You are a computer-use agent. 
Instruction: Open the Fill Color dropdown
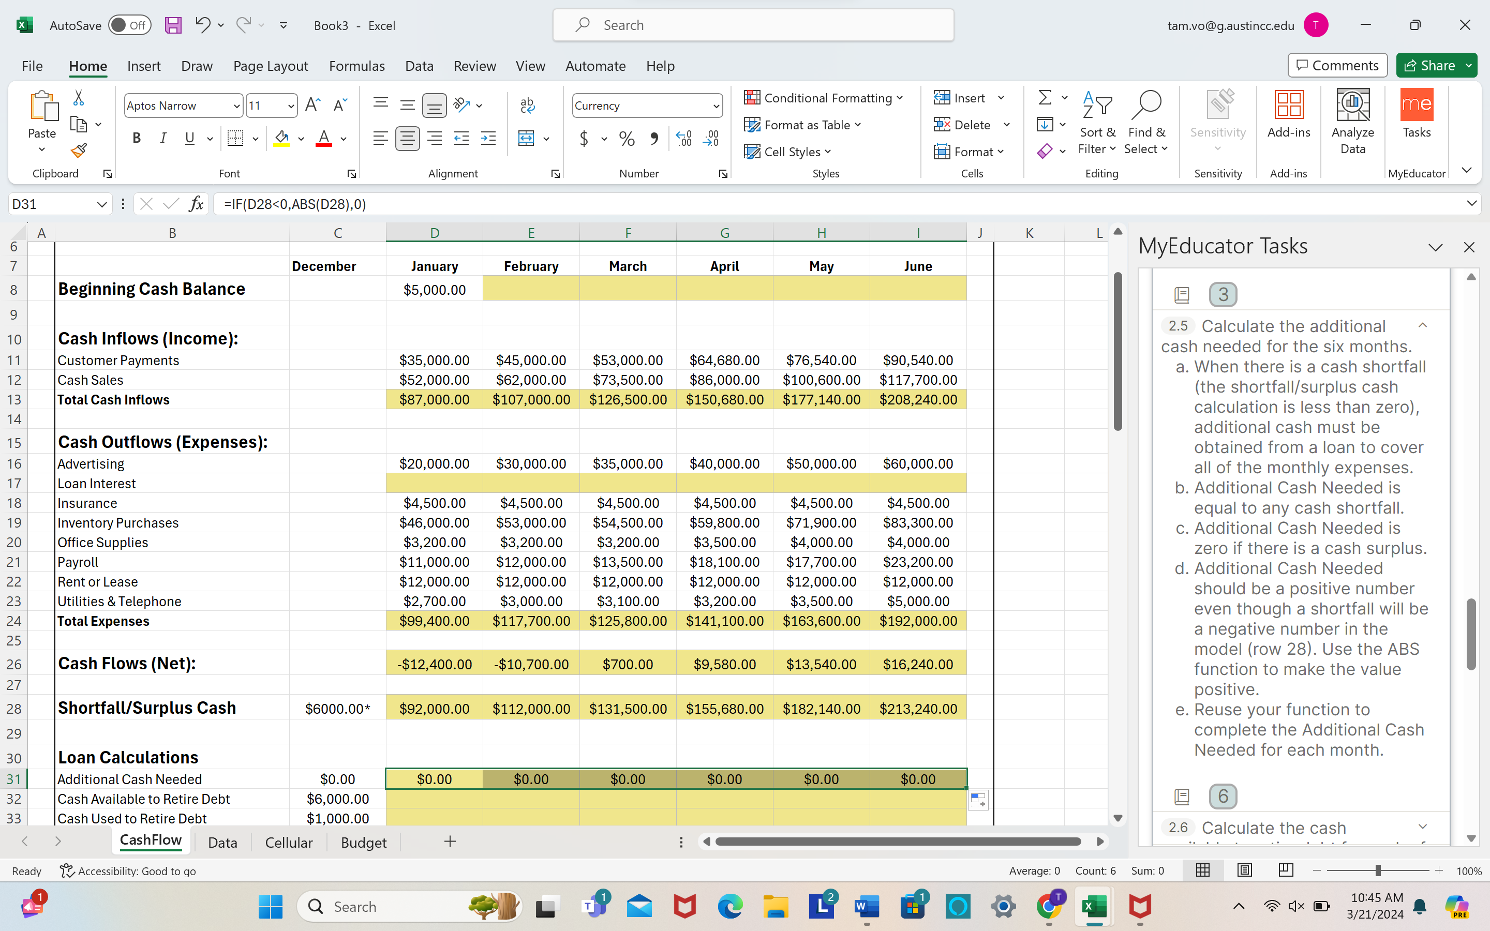[x=301, y=139]
